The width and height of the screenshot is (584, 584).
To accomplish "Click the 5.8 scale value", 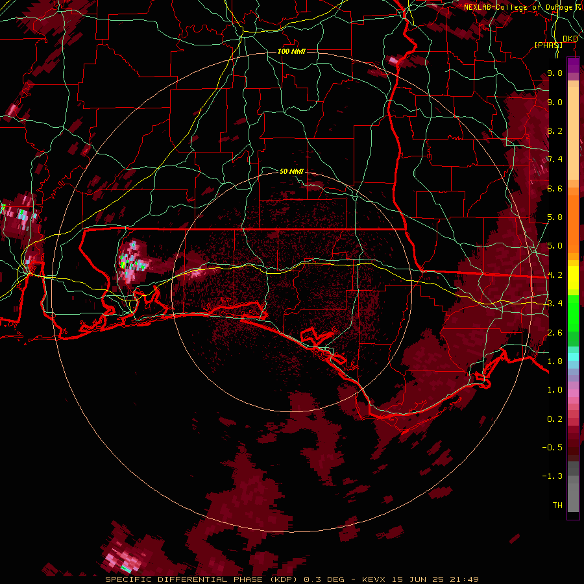I will (555, 217).
